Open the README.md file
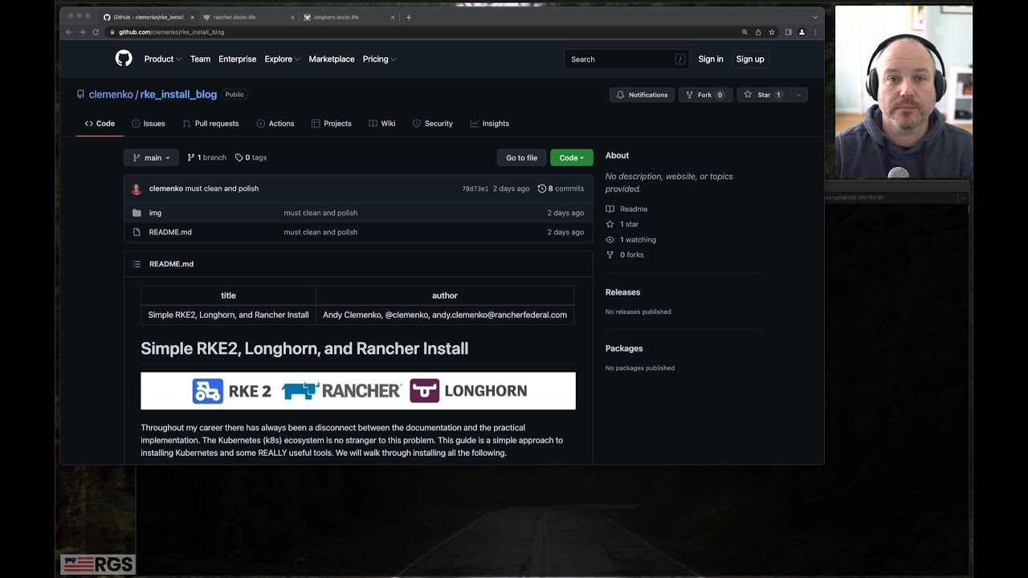 point(170,232)
